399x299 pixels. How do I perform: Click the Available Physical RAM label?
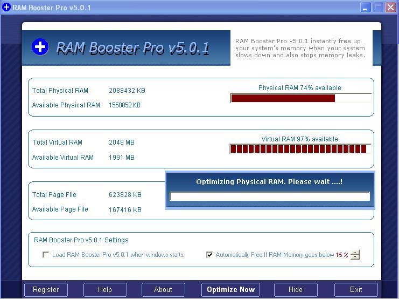[66, 105]
